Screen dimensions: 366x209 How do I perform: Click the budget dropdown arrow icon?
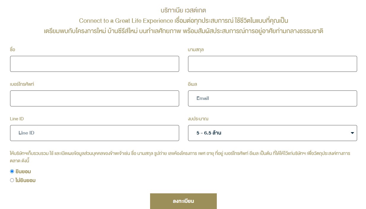coord(352,133)
